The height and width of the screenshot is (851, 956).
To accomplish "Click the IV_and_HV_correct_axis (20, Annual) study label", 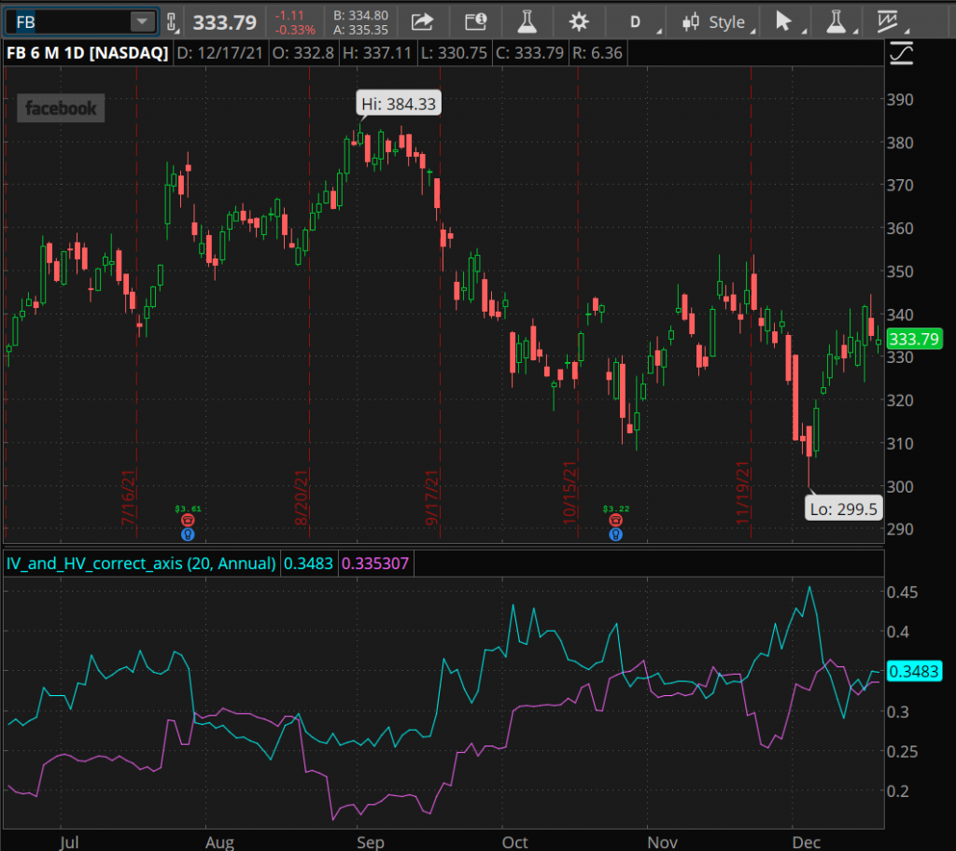I will tap(141, 563).
